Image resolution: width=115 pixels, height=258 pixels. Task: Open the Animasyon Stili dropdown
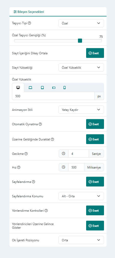[81, 110]
